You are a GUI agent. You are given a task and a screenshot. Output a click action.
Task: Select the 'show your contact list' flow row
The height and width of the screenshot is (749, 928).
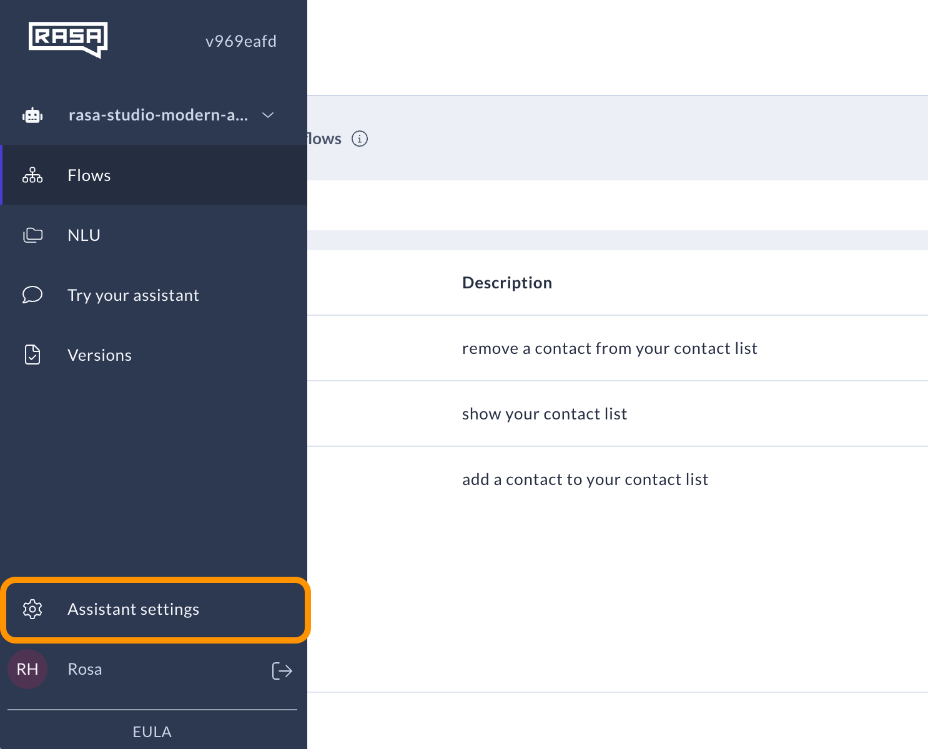click(544, 414)
